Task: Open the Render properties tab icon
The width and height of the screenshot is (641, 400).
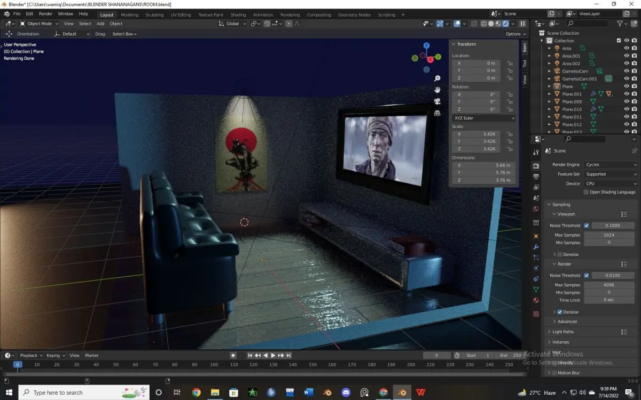Action: [536, 165]
